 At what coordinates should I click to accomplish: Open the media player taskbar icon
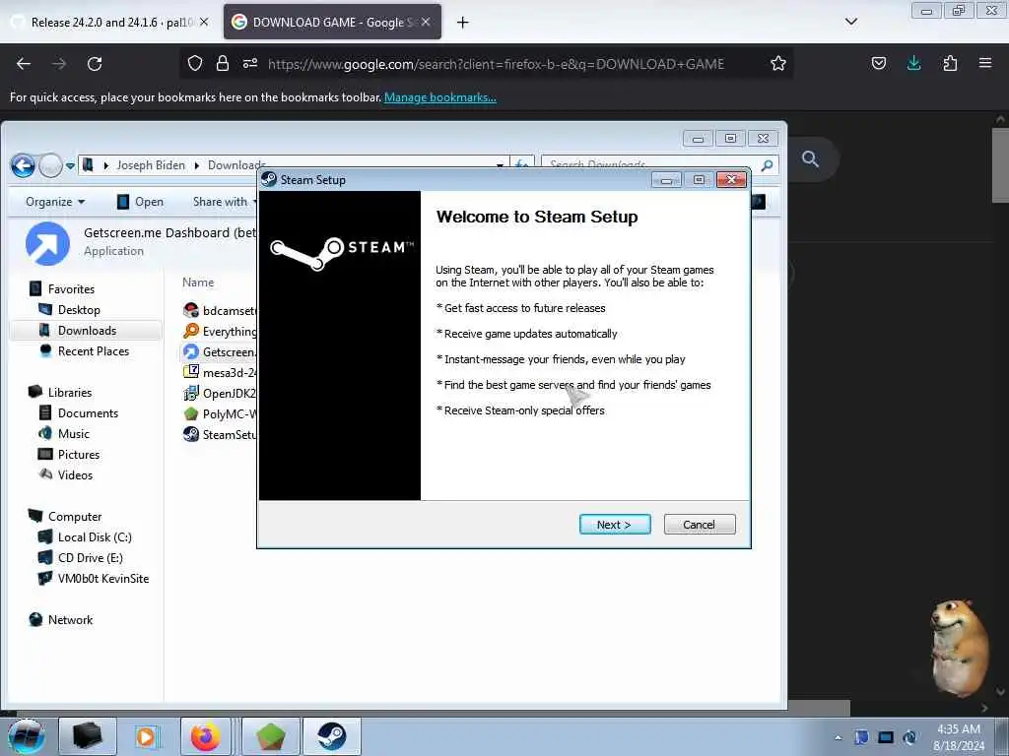(147, 736)
